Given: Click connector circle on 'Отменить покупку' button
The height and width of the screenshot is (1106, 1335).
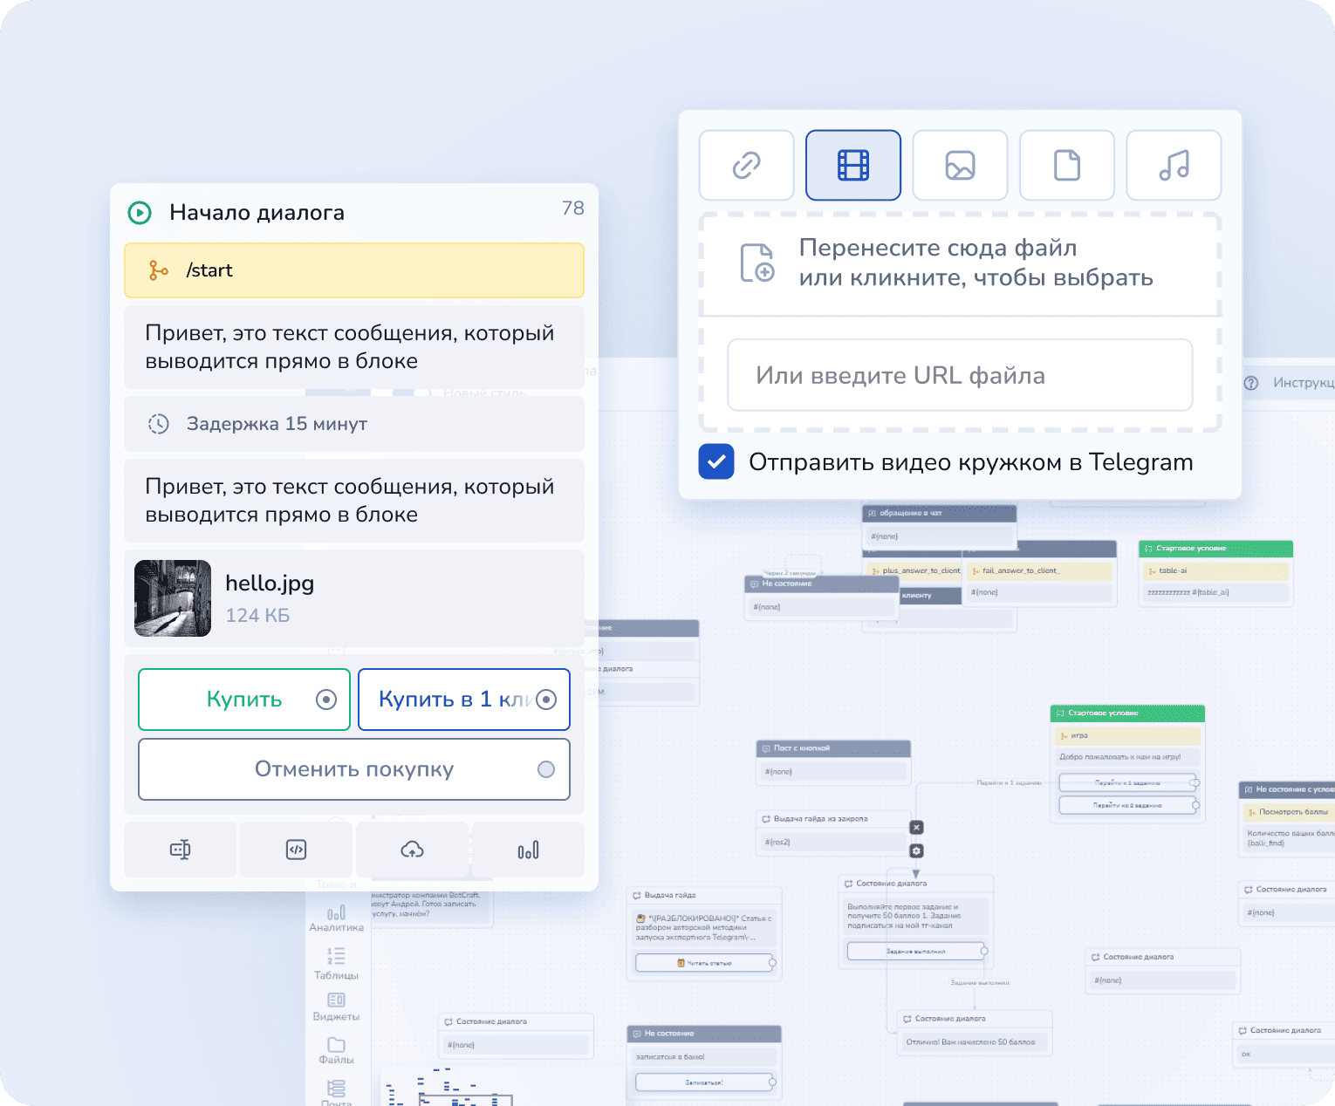Looking at the screenshot, I should pyautogui.click(x=546, y=769).
